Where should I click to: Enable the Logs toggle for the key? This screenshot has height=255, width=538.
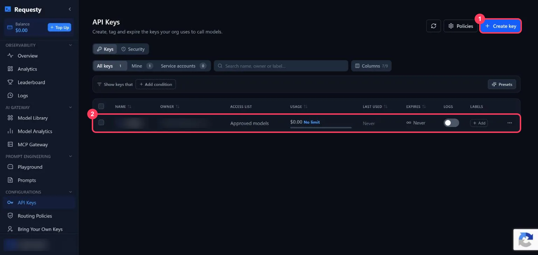451,123
